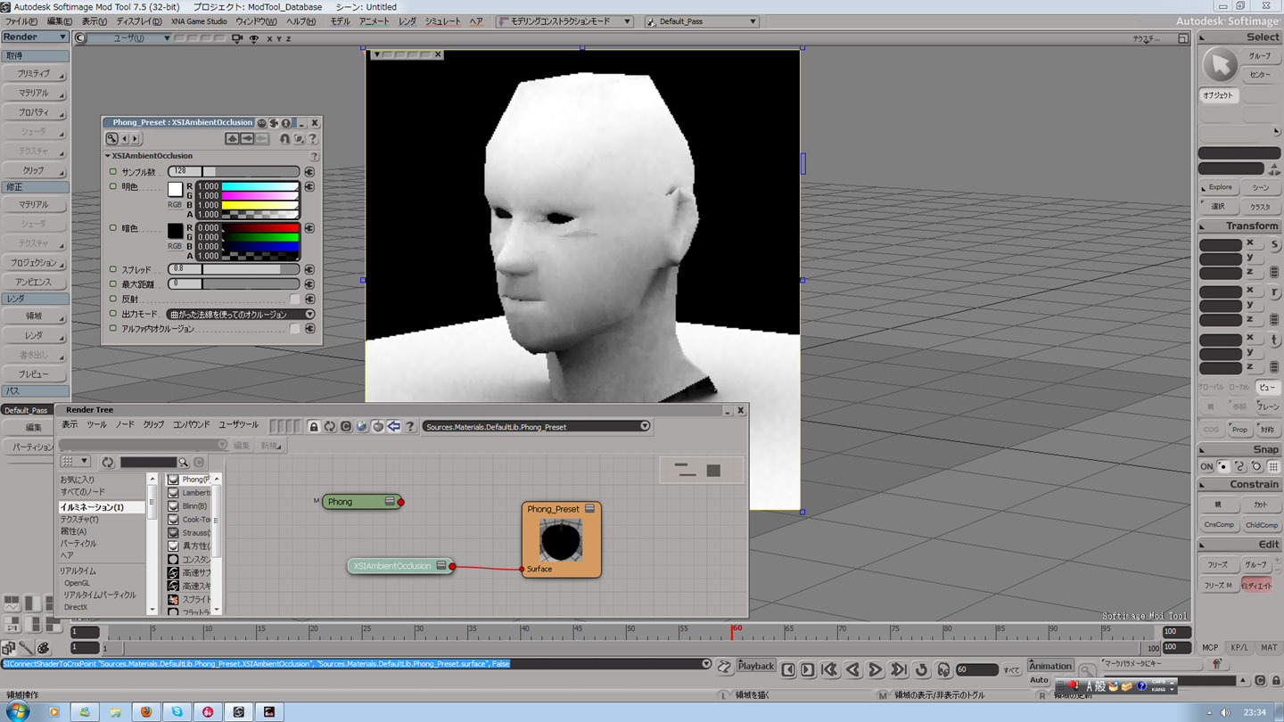
Task: Click the プレビュー button in left panel
Action: 34,374
